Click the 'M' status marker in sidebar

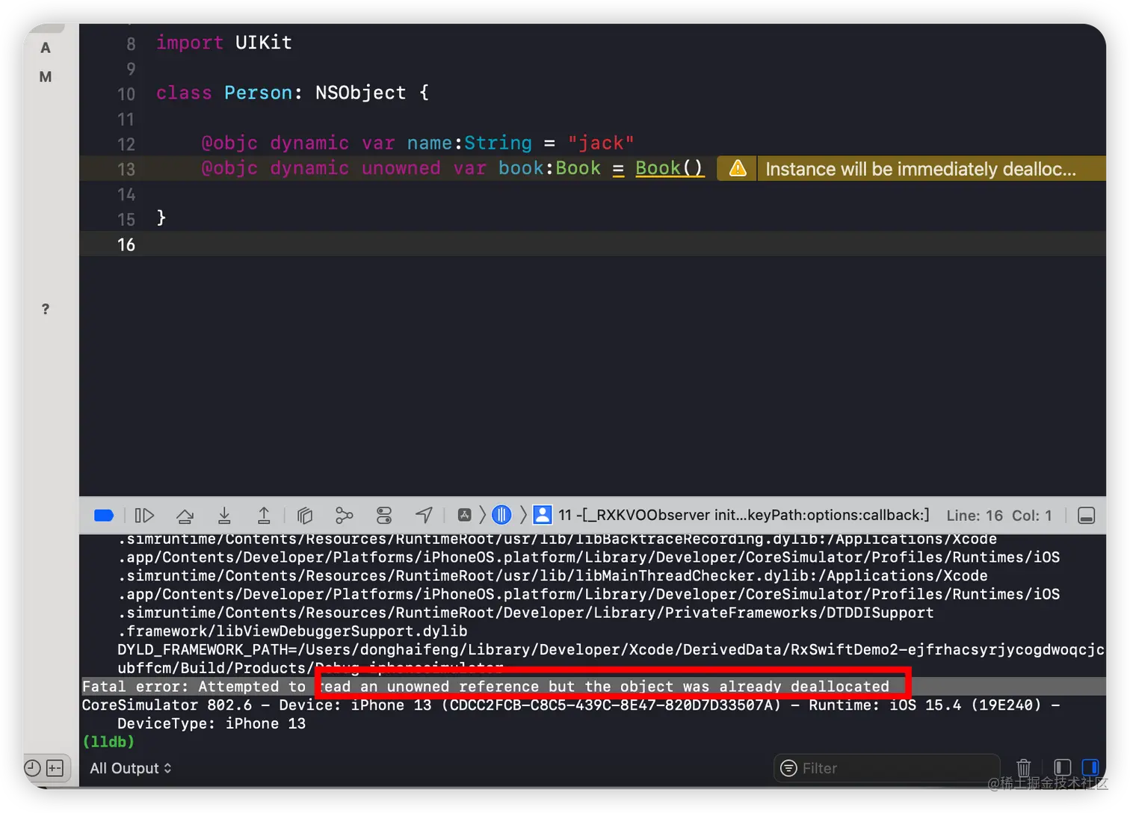click(46, 77)
